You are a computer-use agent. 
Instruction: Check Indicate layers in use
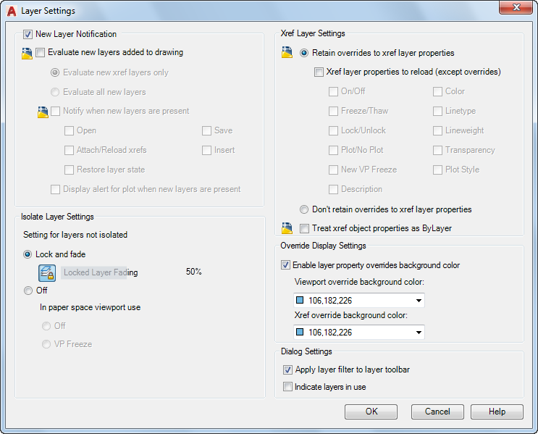[x=287, y=387]
